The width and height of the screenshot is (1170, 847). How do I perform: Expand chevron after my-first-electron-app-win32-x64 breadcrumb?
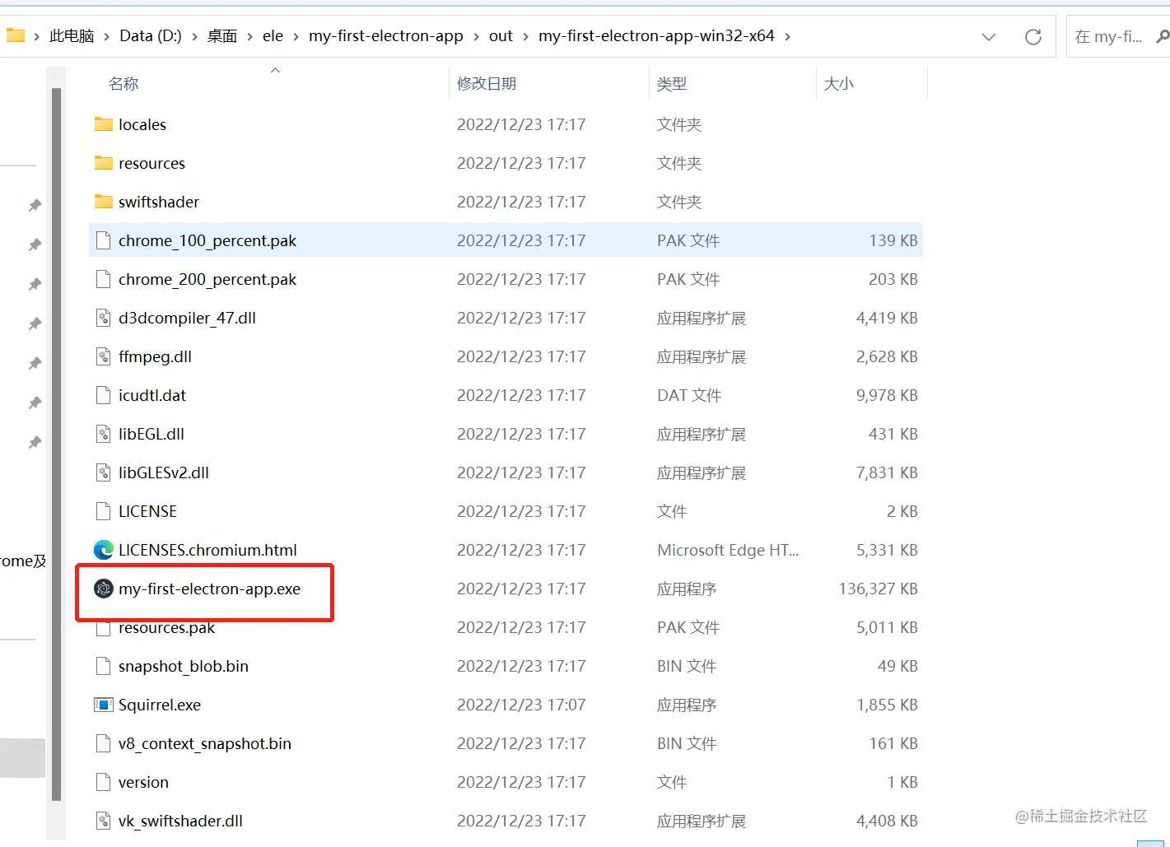click(x=788, y=36)
